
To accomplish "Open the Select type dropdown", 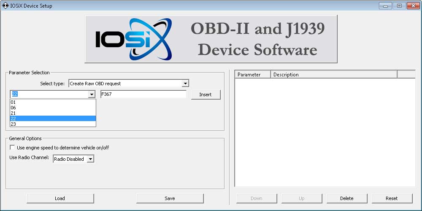I will tap(129, 84).
